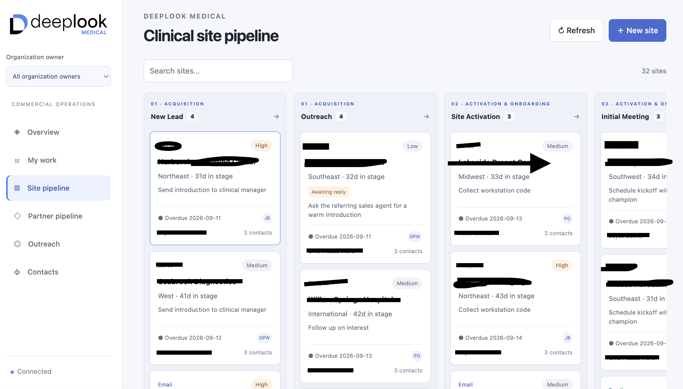Click 'Southwest · 34d' card in Initial Meeting
Viewport: 683px width, 389px height.
coord(633,190)
